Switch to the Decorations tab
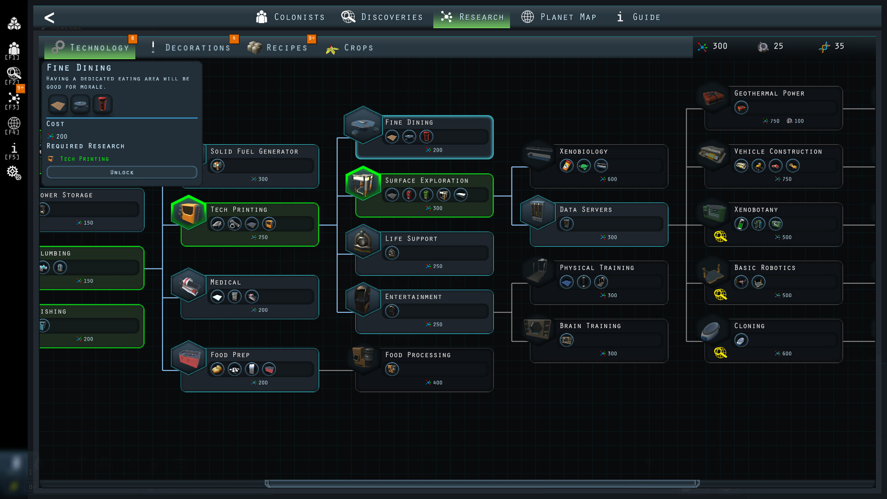887x499 pixels. 197,47
